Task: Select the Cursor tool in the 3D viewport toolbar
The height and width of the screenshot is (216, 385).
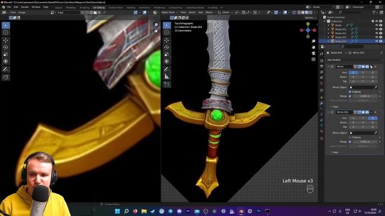Action: pos(167,32)
